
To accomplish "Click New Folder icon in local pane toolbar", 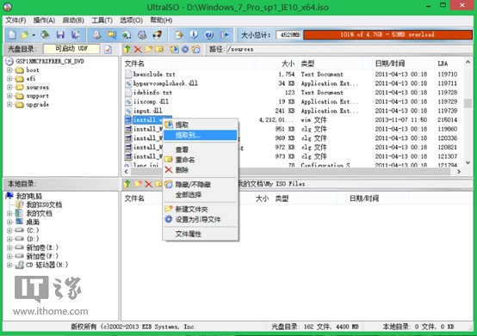I will [x=138, y=184].
